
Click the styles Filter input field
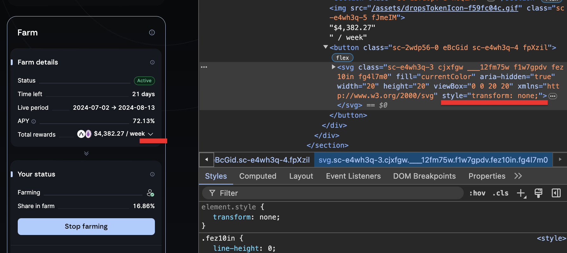pos(336,193)
